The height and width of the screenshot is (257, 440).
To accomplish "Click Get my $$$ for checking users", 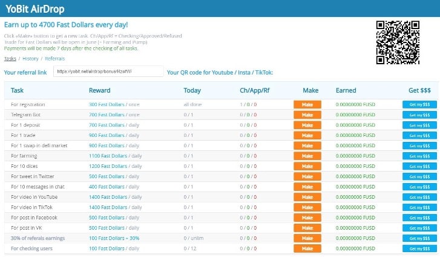I will [419, 249].
